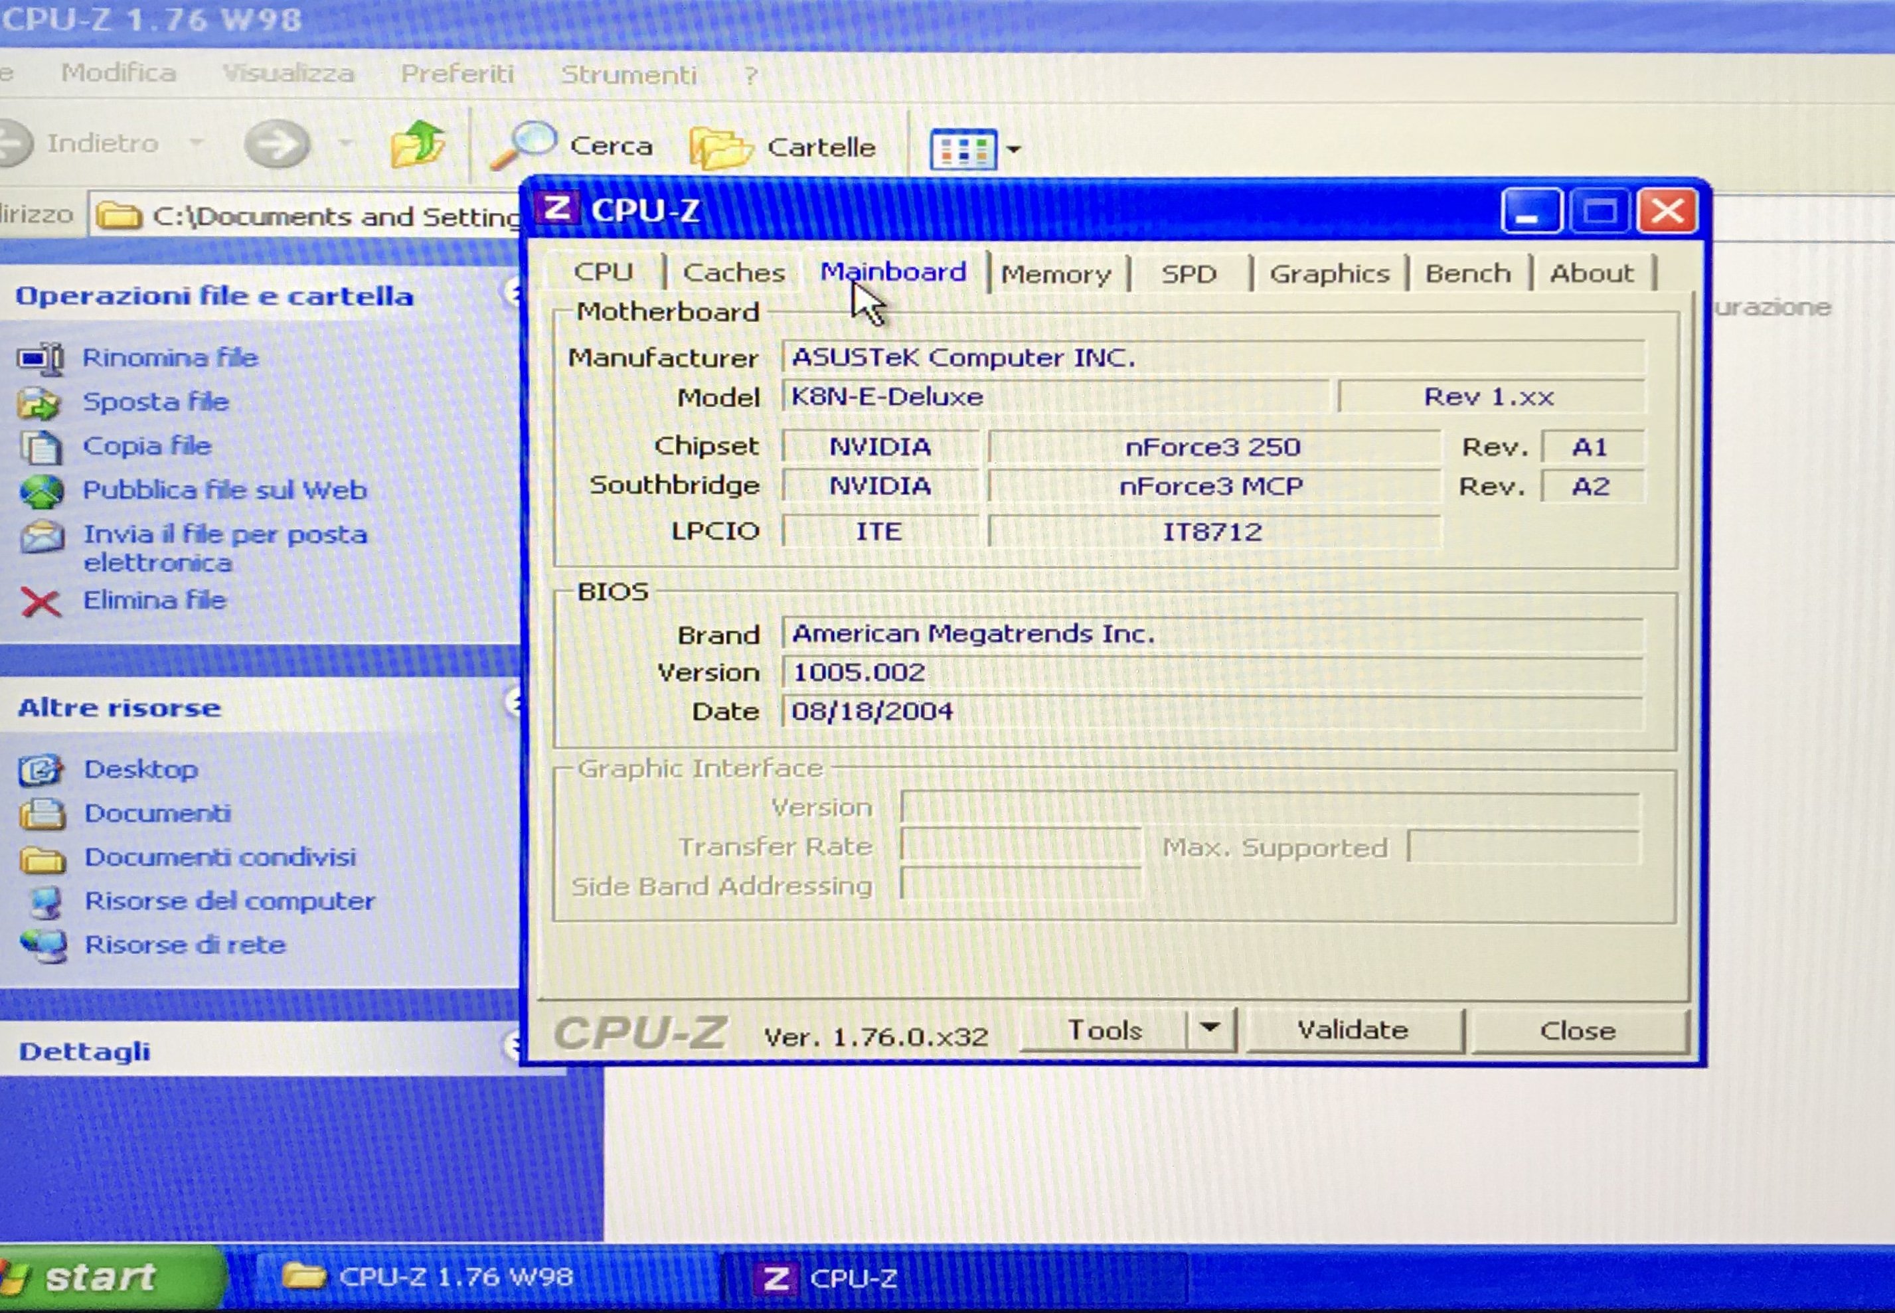The width and height of the screenshot is (1895, 1313).
Task: Collapse Operazioni file e cartella section
Action: pos(513,292)
